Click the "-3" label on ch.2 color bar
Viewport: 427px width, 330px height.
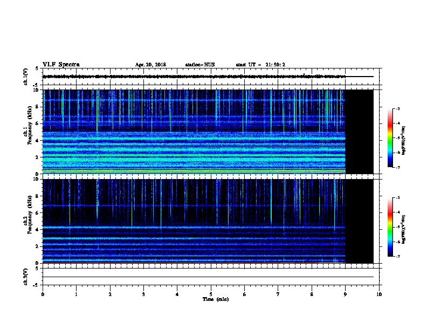(398, 198)
